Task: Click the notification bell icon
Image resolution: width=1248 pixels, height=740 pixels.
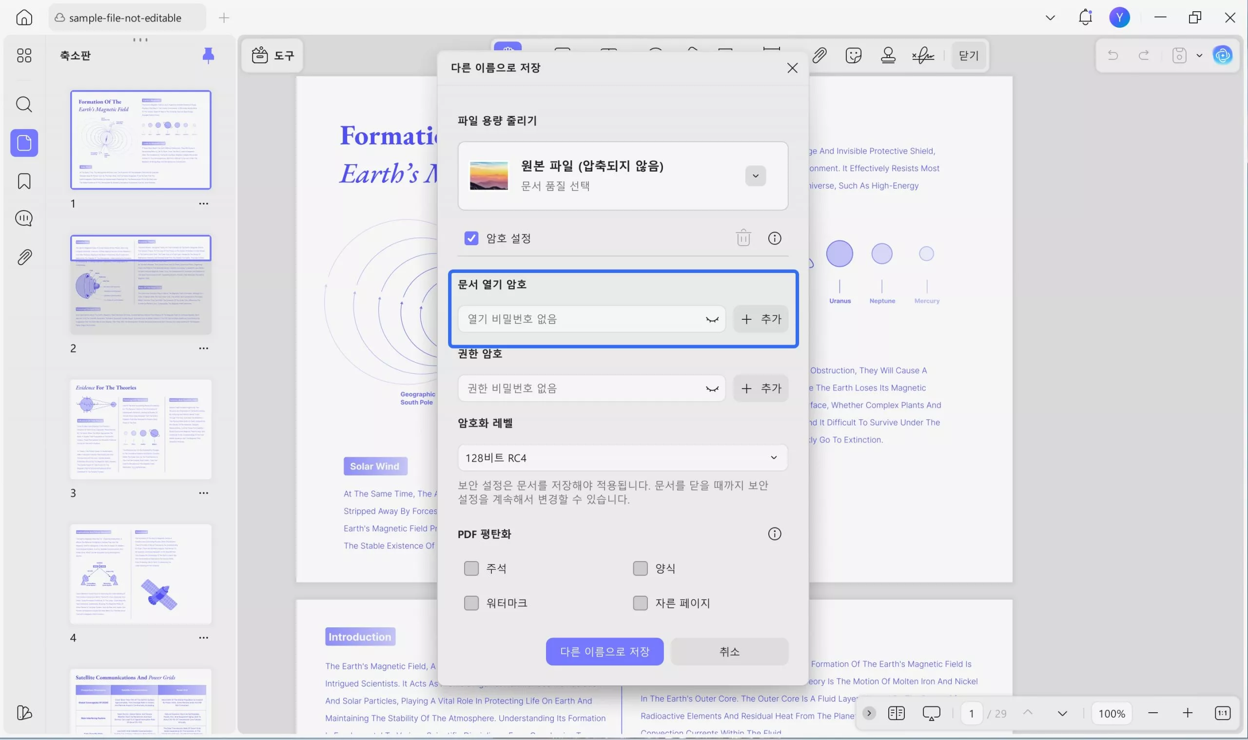Action: tap(1085, 18)
